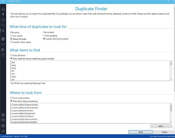Click the Where to look from heading
The image size is (175, 138).
tap(26, 93)
